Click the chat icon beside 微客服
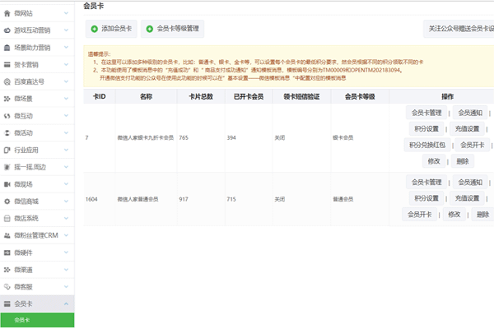Screen dimensions: 494x329 pyautogui.click(x=7, y=286)
